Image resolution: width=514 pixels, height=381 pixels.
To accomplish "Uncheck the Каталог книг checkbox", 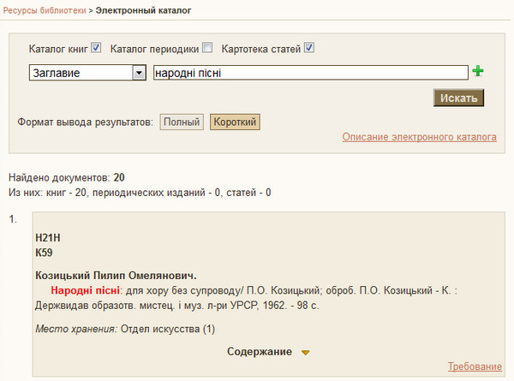I will coord(96,48).
